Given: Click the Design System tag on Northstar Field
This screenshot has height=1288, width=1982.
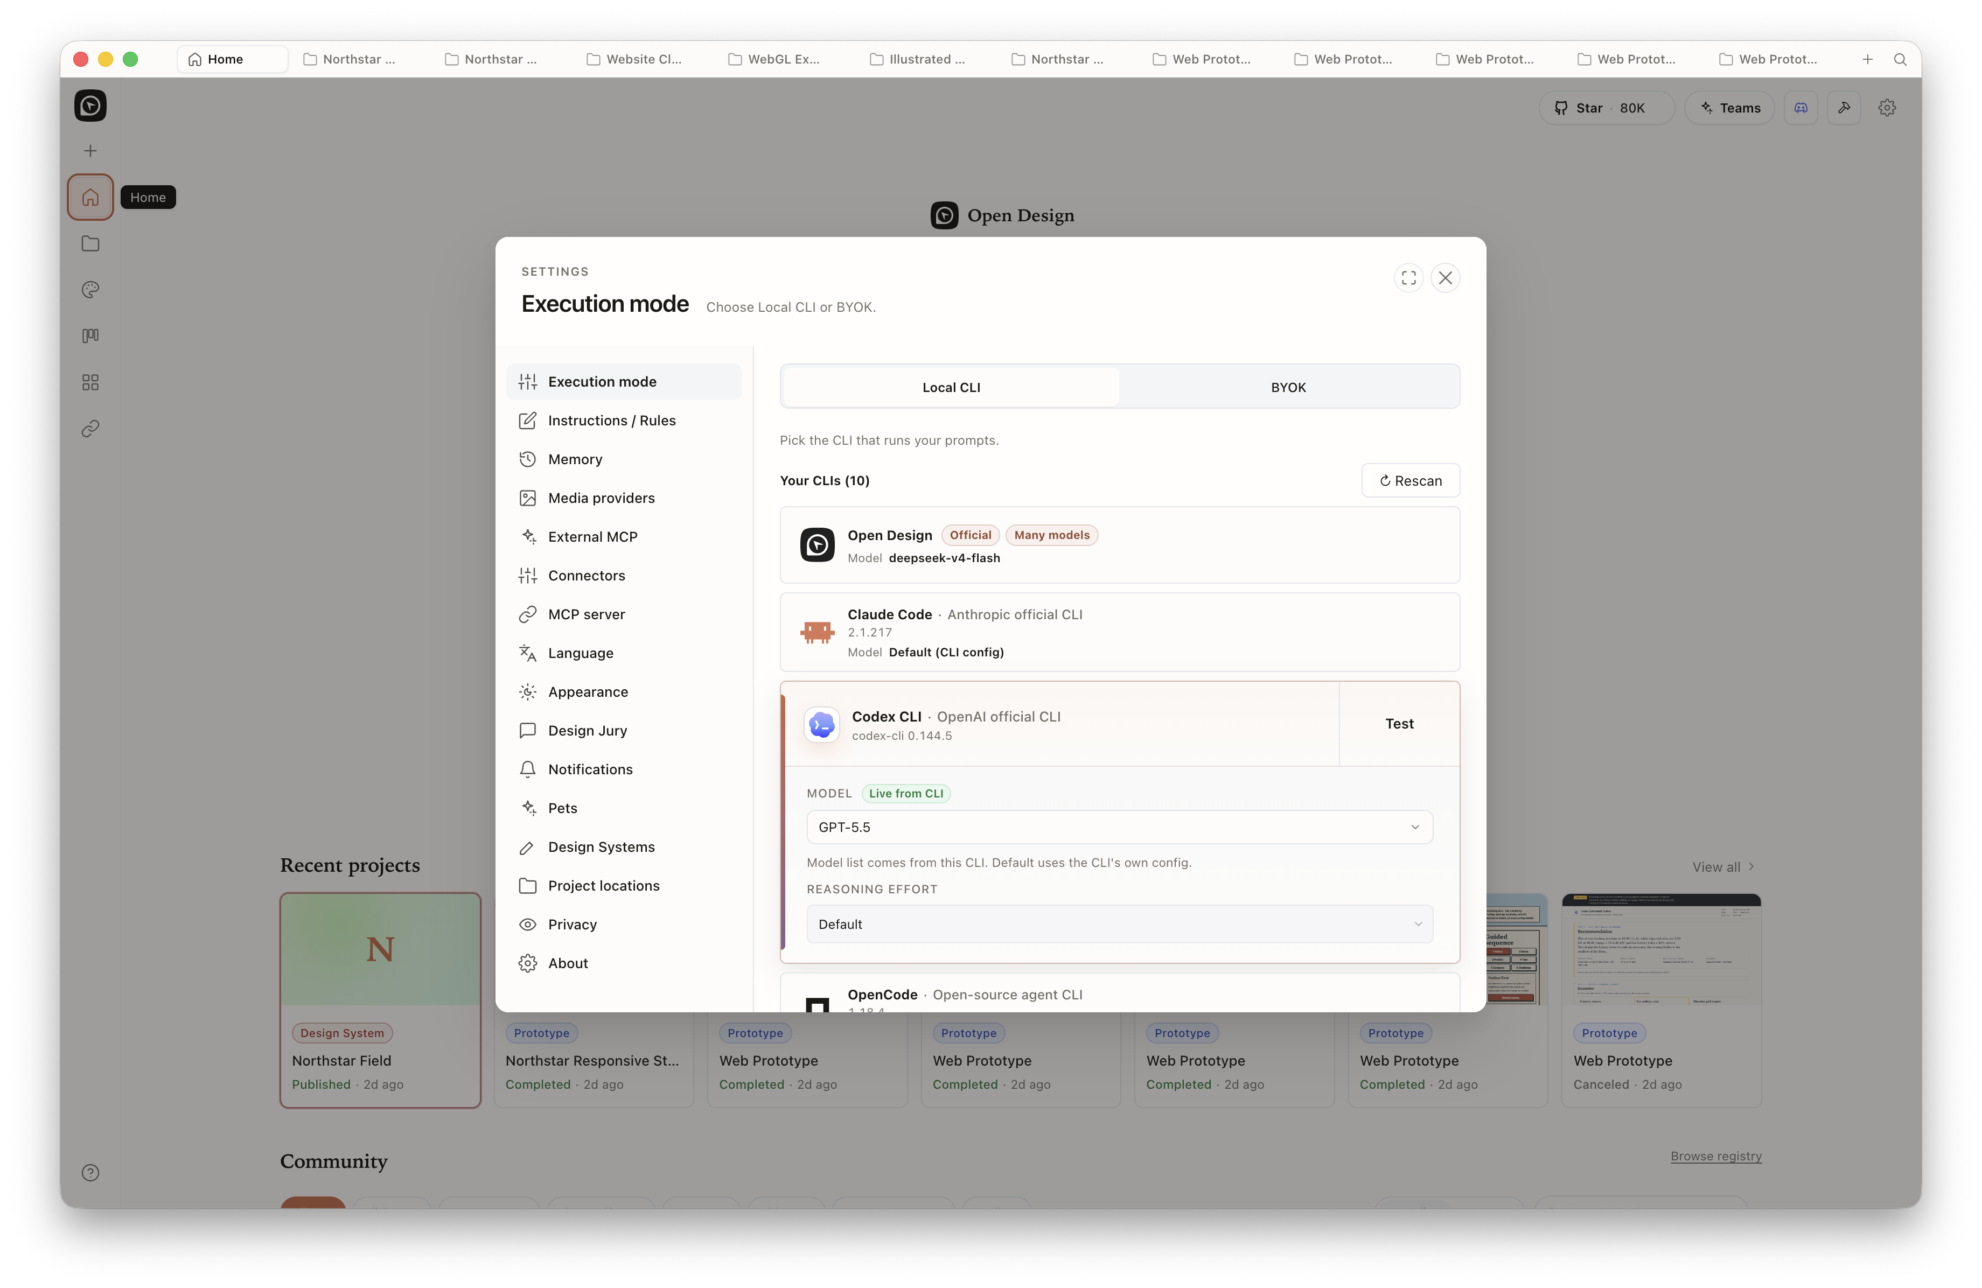Looking at the screenshot, I should (x=342, y=1033).
